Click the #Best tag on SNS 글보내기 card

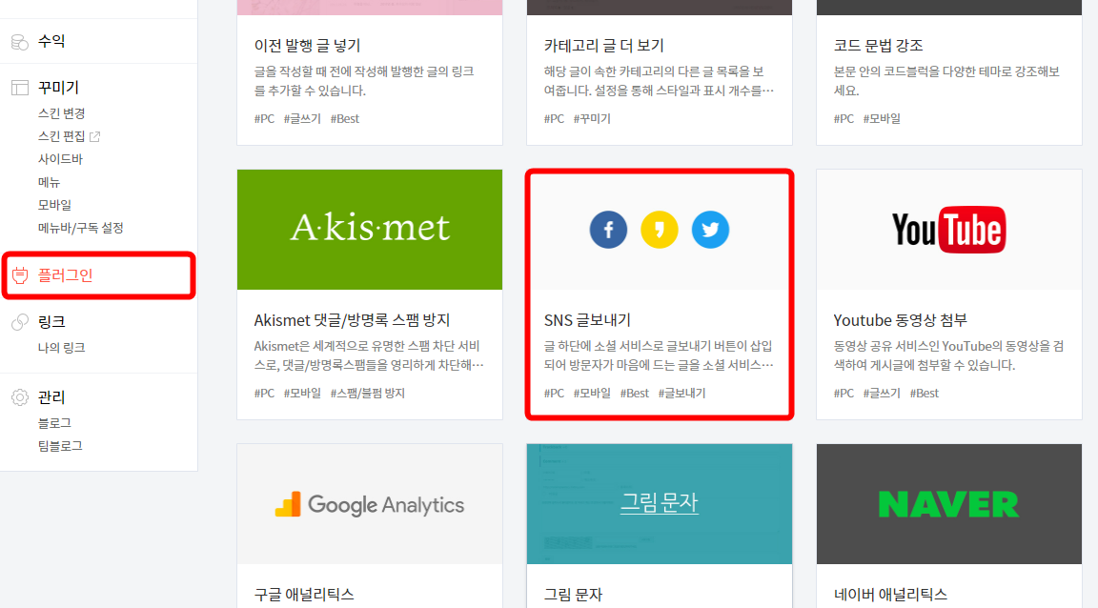point(634,392)
